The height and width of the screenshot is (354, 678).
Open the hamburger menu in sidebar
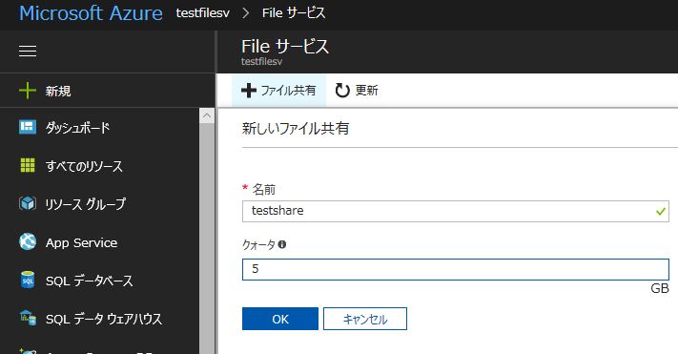tap(28, 52)
